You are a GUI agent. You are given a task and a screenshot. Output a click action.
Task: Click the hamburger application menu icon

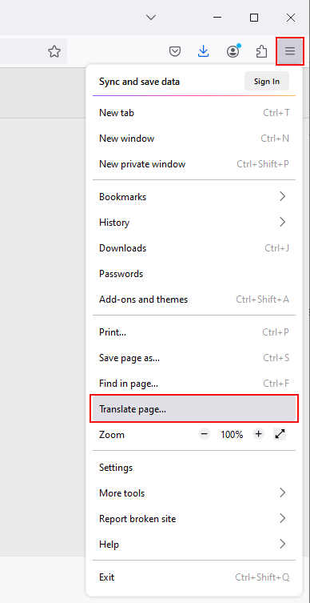click(x=290, y=50)
